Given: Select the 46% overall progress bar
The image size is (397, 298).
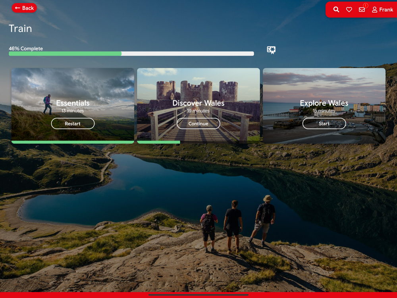Looking at the screenshot, I should pos(131,54).
